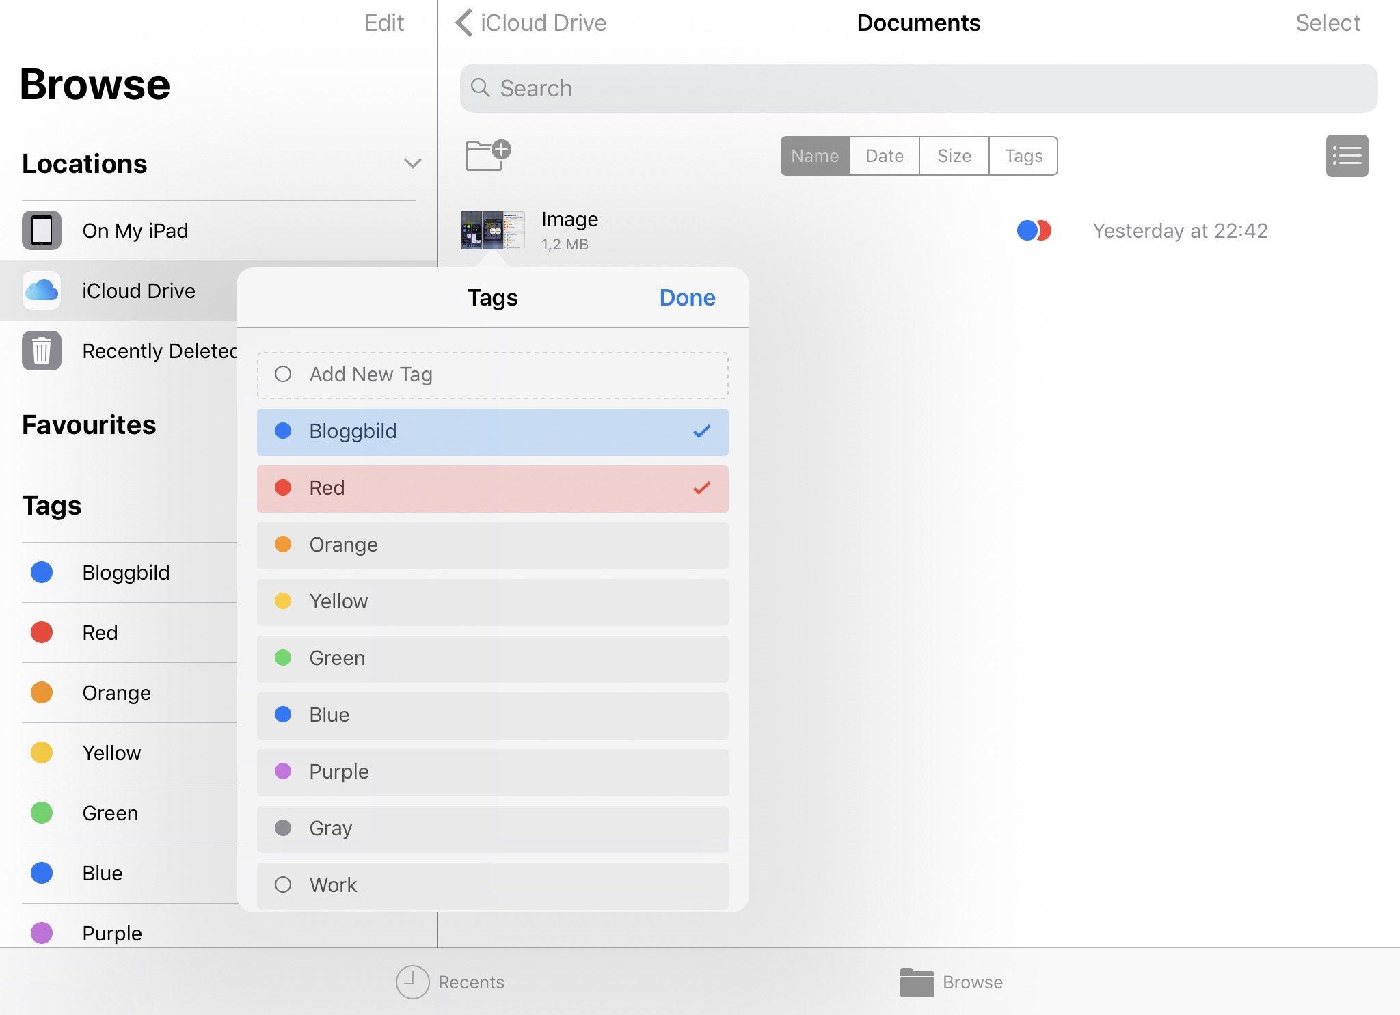Screen dimensions: 1400x1015
Task: Sort files by Date
Action: (x=884, y=156)
